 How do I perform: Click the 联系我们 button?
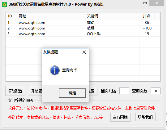click(145, 117)
